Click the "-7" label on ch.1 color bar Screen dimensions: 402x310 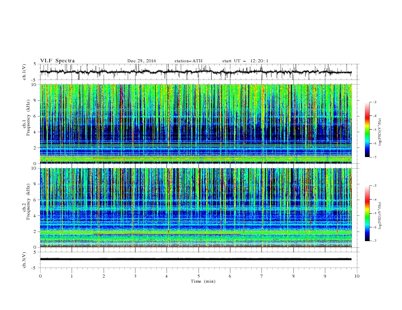(x=375, y=157)
